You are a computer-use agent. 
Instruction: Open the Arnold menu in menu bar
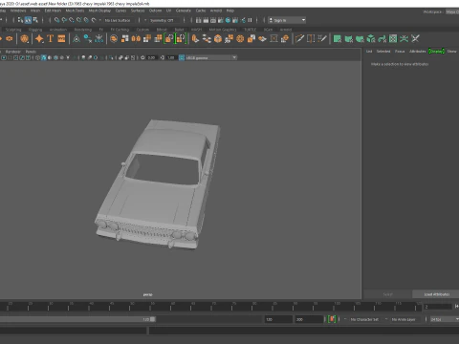pos(216,11)
